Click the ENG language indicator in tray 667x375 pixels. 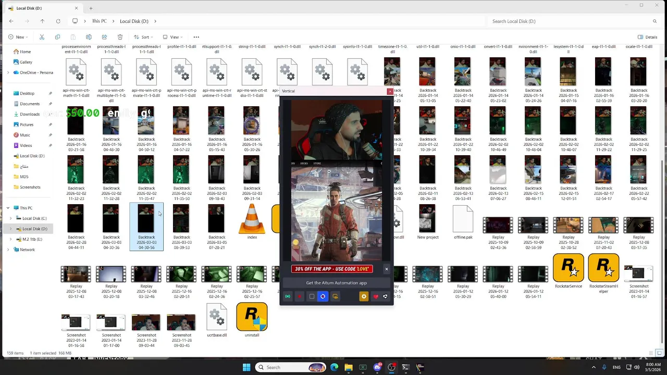click(x=616, y=367)
